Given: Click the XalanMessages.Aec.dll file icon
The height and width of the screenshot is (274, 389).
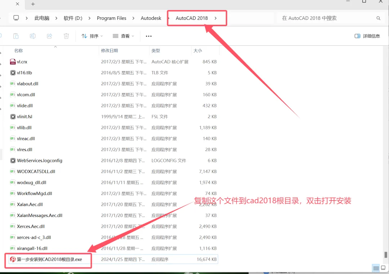Looking at the screenshot, I should pyautogui.click(x=13, y=215).
